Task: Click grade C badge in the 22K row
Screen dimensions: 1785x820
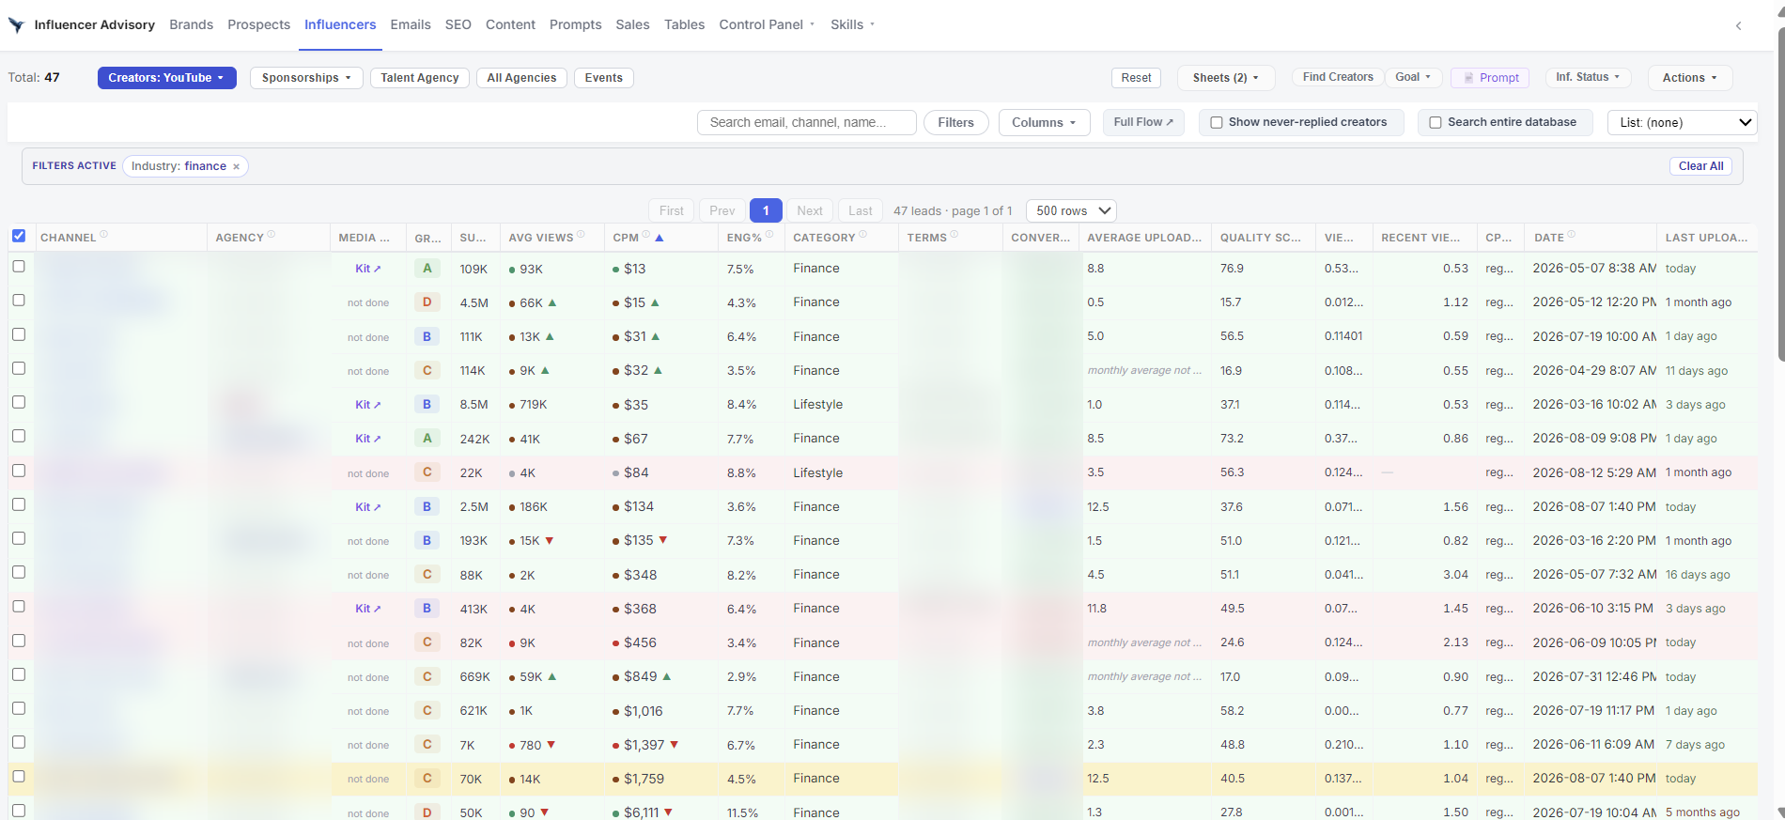Action: 427,472
